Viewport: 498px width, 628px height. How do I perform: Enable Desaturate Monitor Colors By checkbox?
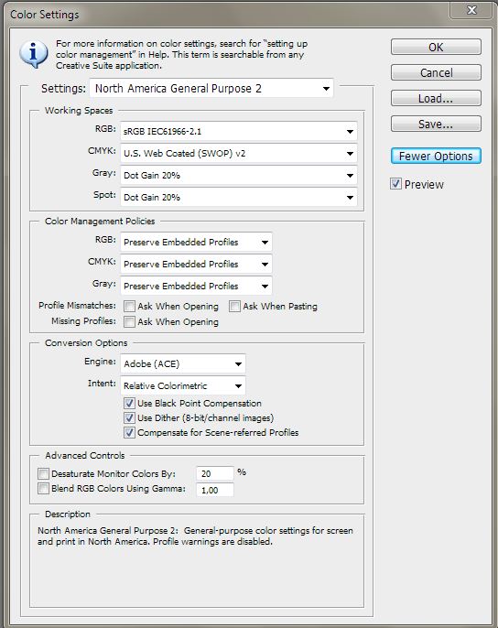[x=43, y=474]
